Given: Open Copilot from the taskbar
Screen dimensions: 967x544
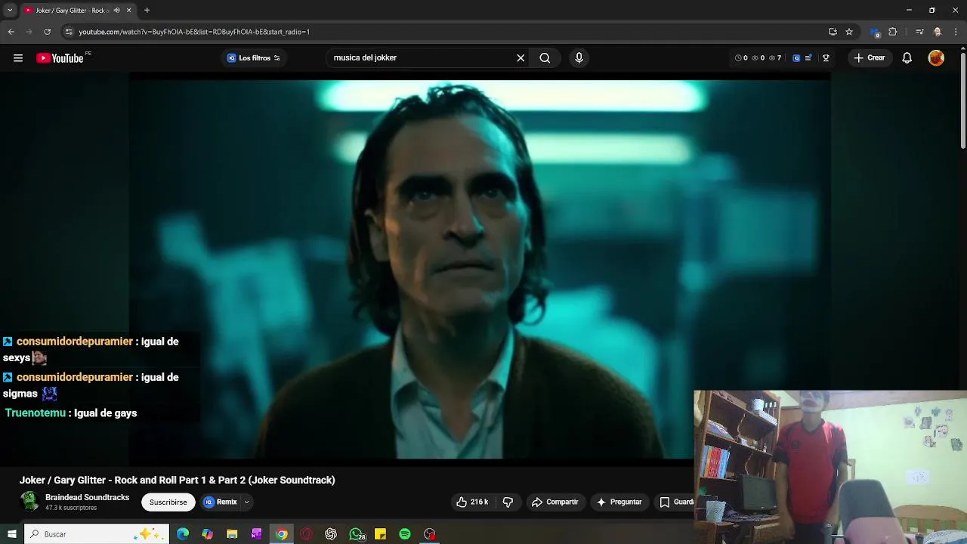Looking at the screenshot, I should coord(207,534).
